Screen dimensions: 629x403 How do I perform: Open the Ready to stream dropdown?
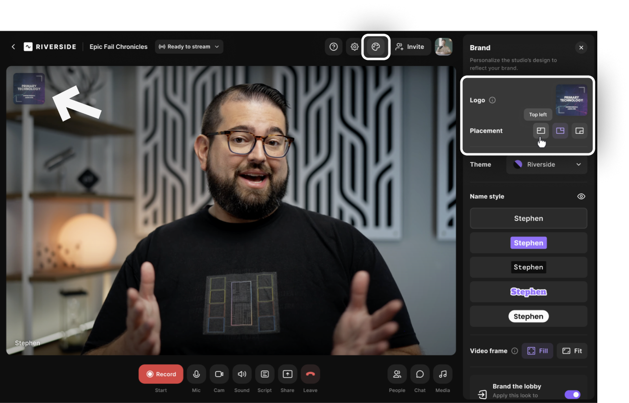tap(189, 46)
